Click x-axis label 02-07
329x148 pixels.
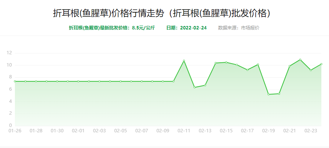142,131
